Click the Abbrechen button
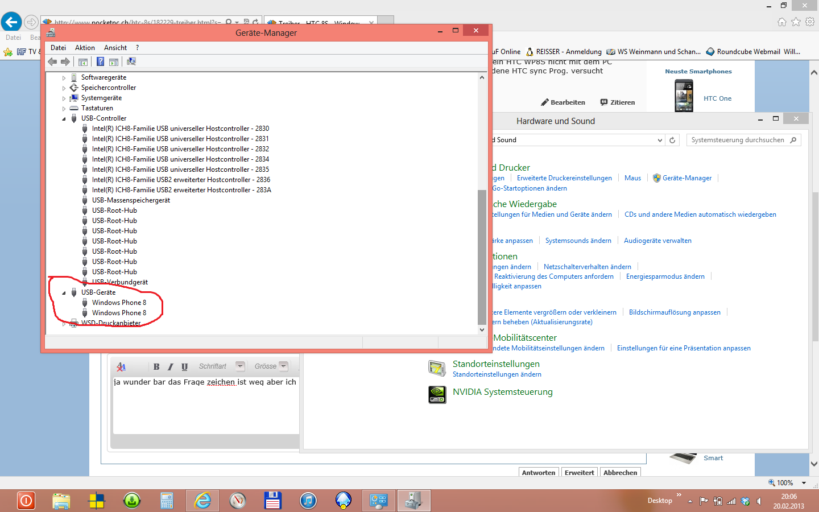Screen dimensions: 819x512 [x=620, y=472]
